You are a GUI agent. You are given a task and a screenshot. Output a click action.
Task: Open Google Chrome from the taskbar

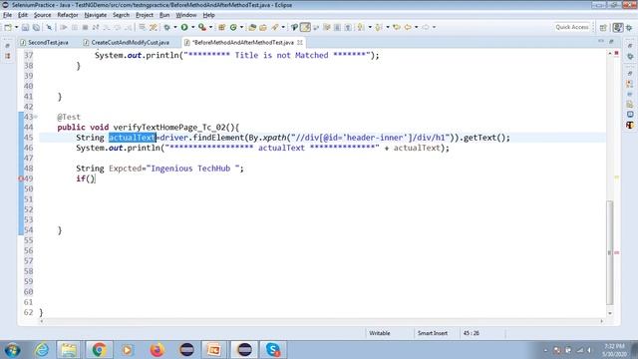[x=99, y=350]
